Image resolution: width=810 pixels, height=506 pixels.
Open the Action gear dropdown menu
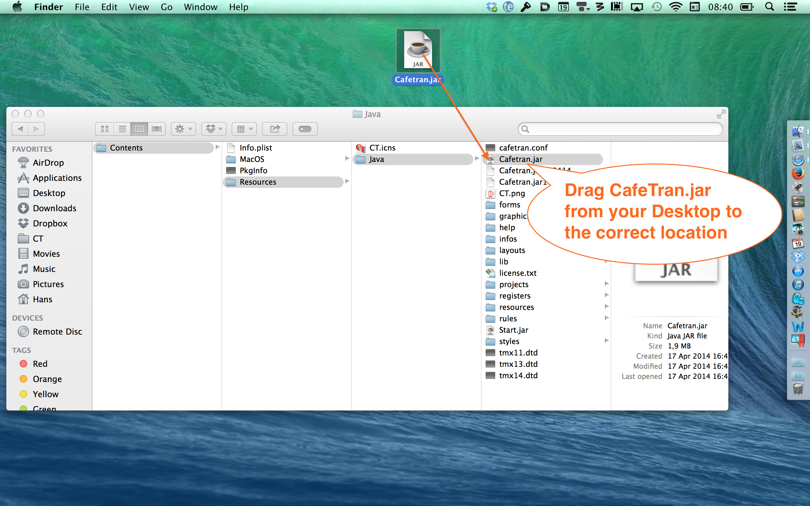point(184,129)
